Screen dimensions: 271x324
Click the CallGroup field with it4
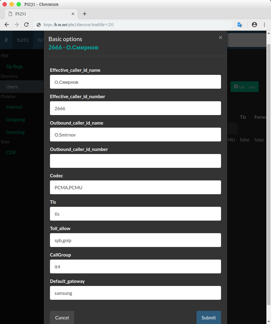[135, 266]
